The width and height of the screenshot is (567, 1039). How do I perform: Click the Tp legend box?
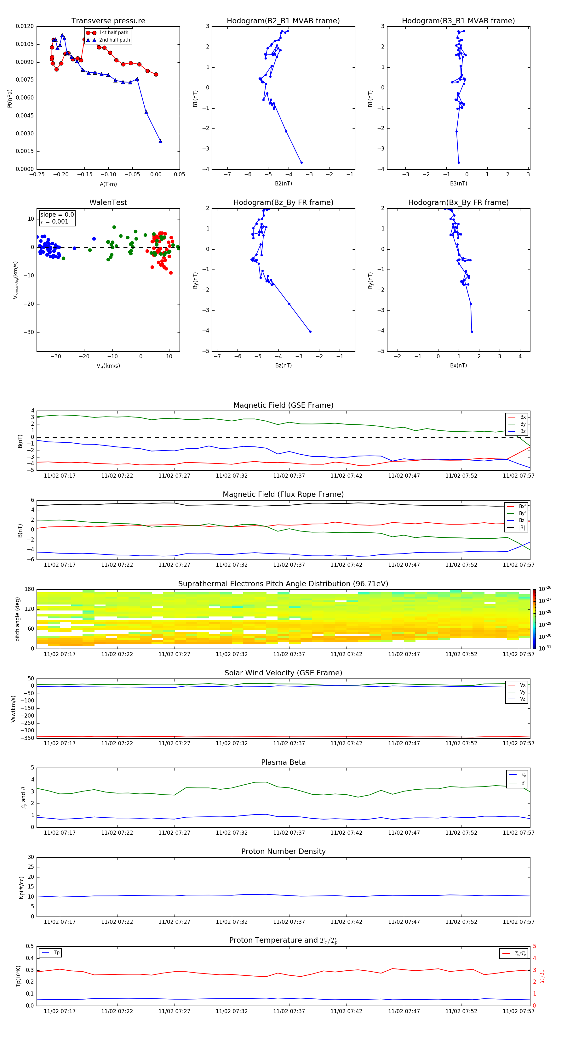click(x=50, y=953)
